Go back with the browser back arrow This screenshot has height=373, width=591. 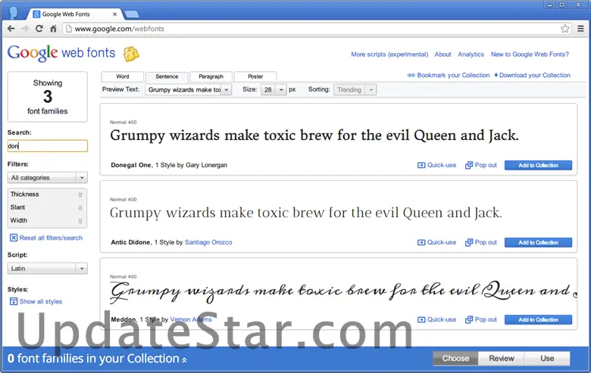[x=11, y=29]
